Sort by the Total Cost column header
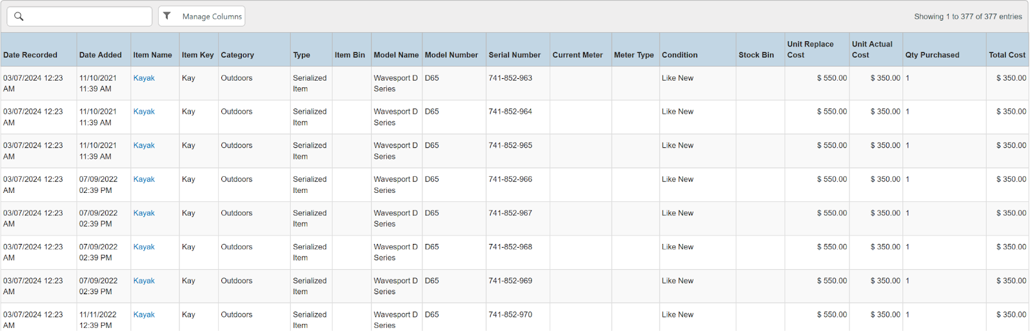This screenshot has width=1032, height=331. [1007, 55]
